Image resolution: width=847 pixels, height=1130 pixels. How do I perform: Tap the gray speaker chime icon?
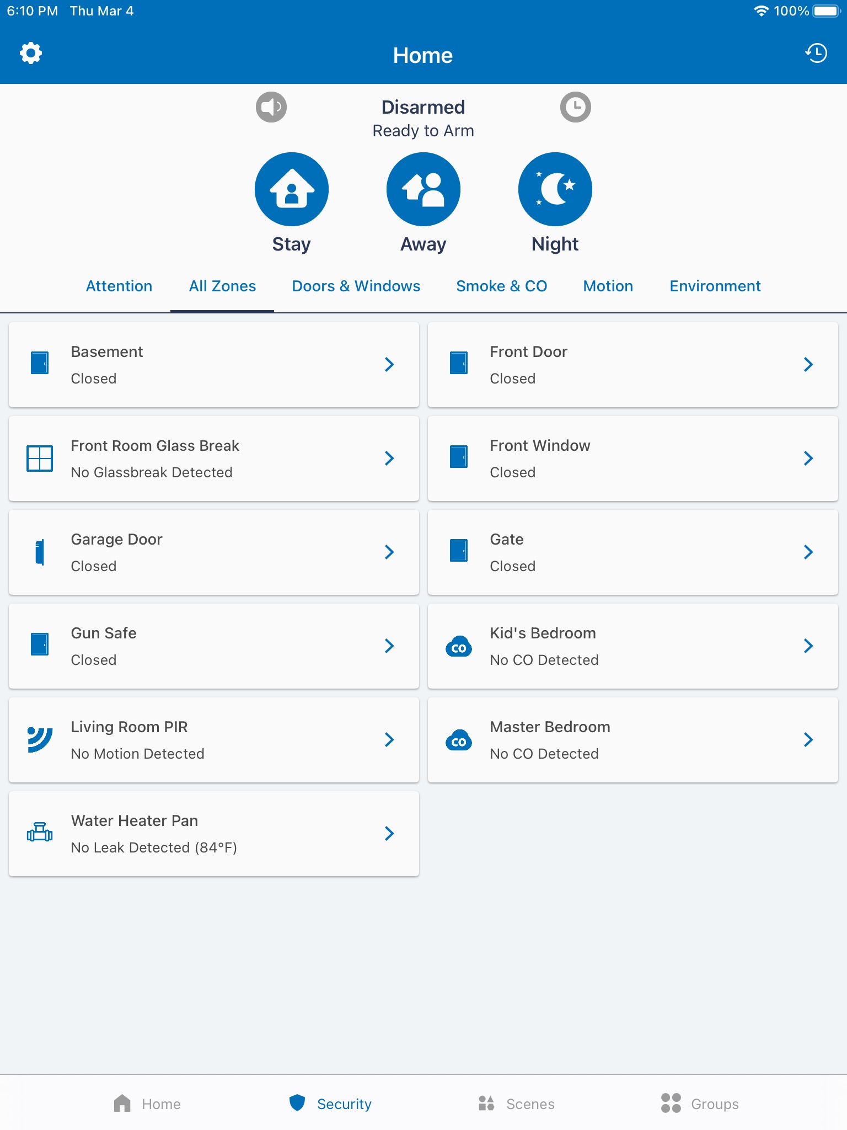point(271,106)
